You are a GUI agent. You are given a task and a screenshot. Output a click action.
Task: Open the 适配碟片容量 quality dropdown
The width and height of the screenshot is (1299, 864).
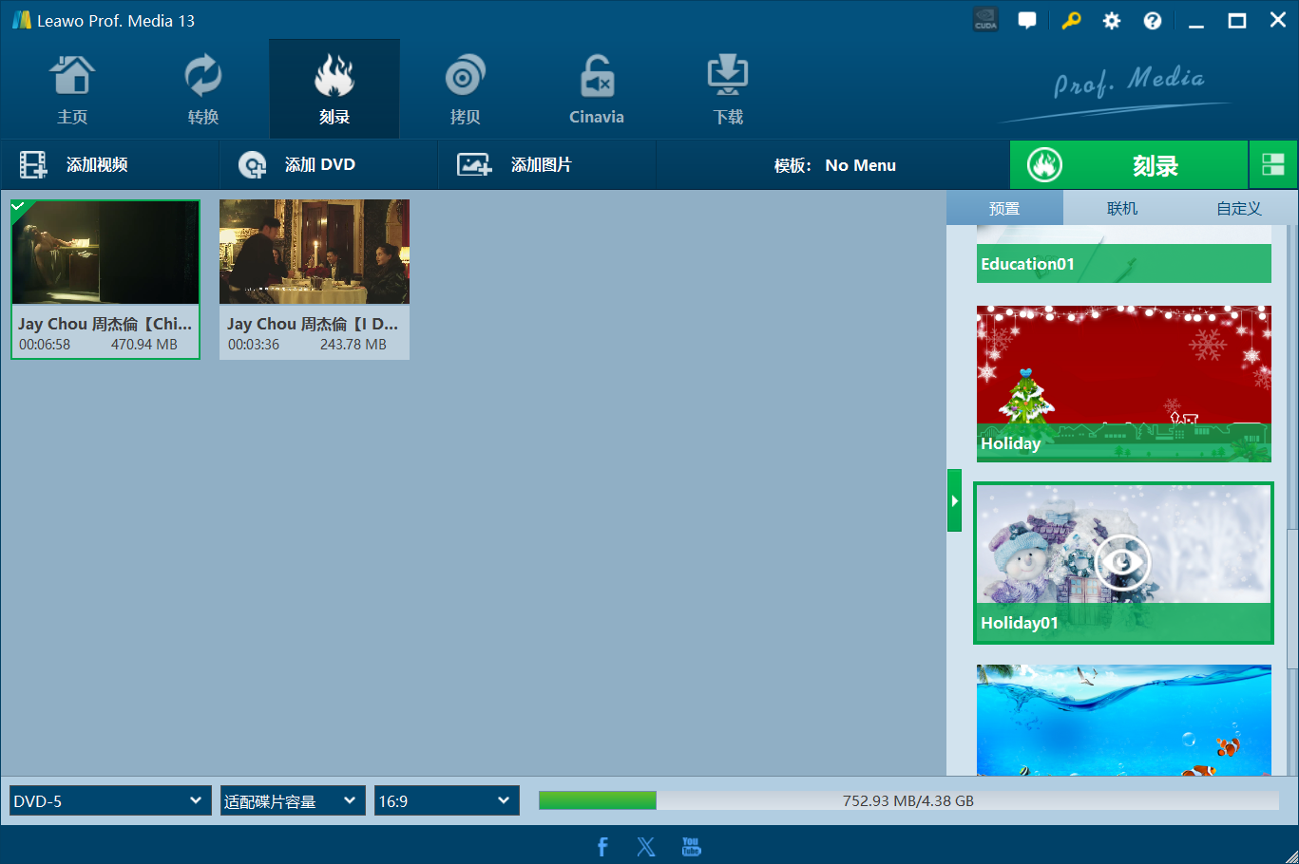coord(293,800)
